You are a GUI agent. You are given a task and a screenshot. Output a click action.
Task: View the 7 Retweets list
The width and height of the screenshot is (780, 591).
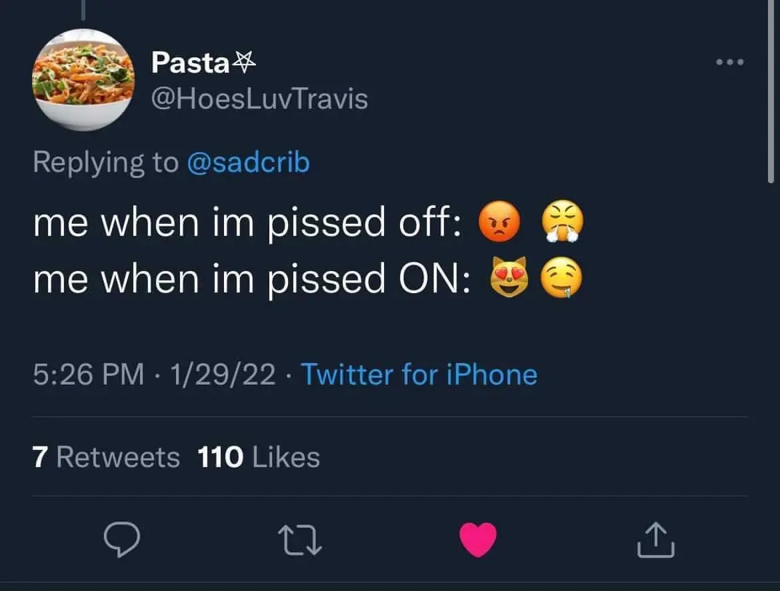point(106,456)
